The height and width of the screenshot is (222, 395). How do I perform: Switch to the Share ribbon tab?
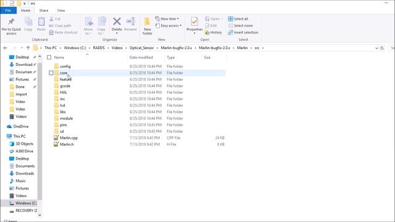[x=44, y=10]
